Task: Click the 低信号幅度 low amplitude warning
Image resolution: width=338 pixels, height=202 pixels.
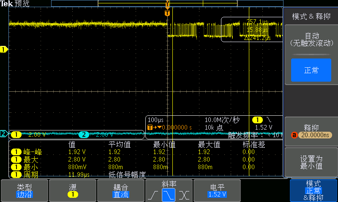Action: (127, 175)
